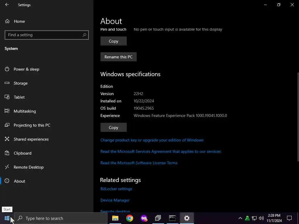299x224 pixels.
Task: Open Power & sleep settings
Action: [x=26, y=69]
